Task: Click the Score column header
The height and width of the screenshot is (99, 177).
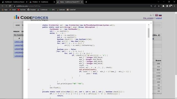Action: click(x=158, y=61)
